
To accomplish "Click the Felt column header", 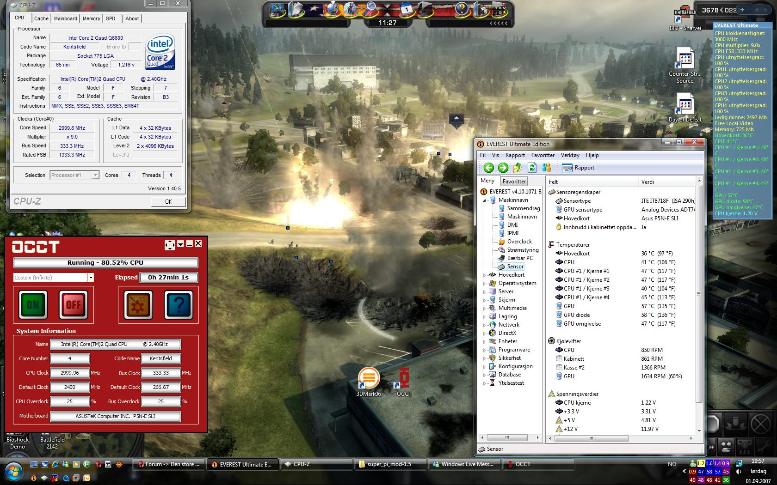I will 592,182.
